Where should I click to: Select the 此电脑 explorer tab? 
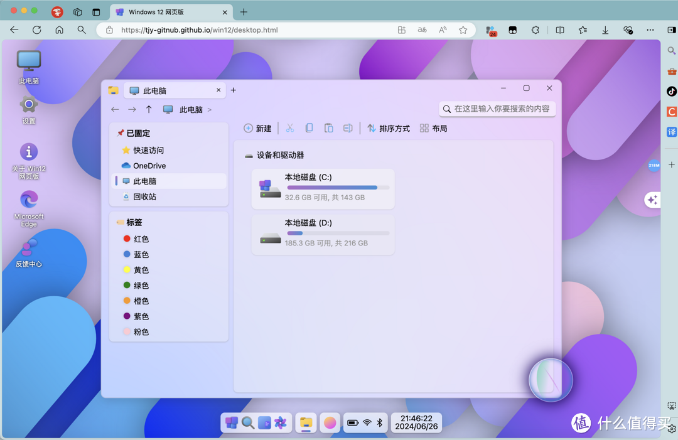(175, 90)
